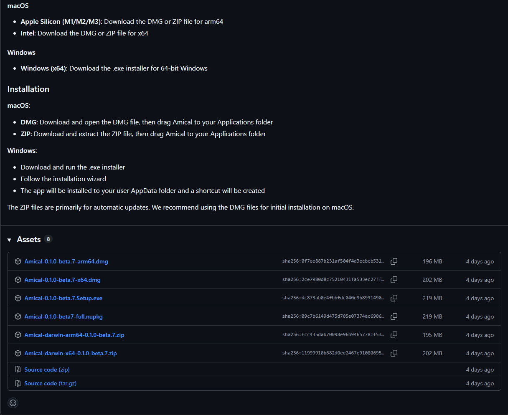Click zip file icon beside Source code (zip)
This screenshot has width=508, height=415.
click(x=18, y=369)
